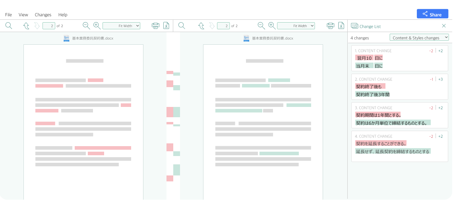
Task: Download the right document
Action: click(341, 26)
